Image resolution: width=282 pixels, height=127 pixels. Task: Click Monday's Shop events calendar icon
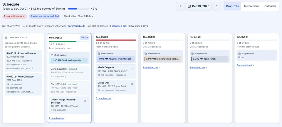tap(52, 55)
